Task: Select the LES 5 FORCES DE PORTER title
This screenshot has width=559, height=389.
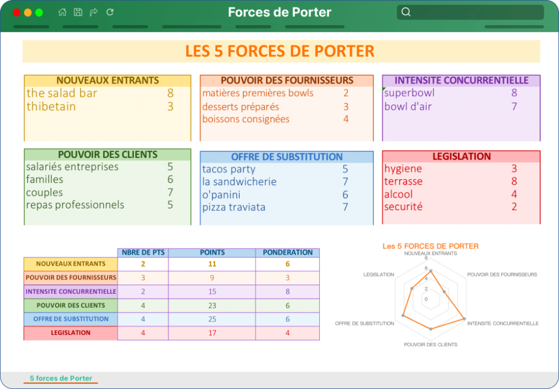Action: [280, 51]
